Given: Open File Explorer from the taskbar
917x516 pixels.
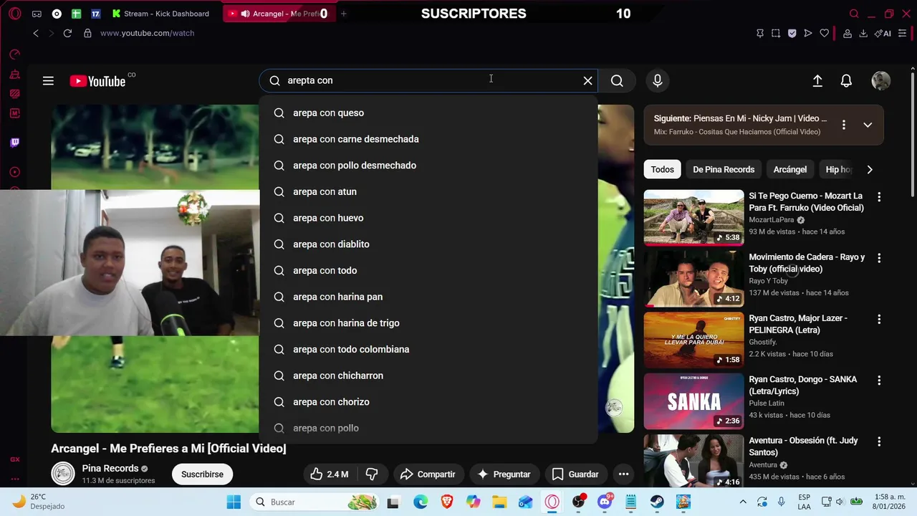Looking at the screenshot, I should tap(499, 502).
